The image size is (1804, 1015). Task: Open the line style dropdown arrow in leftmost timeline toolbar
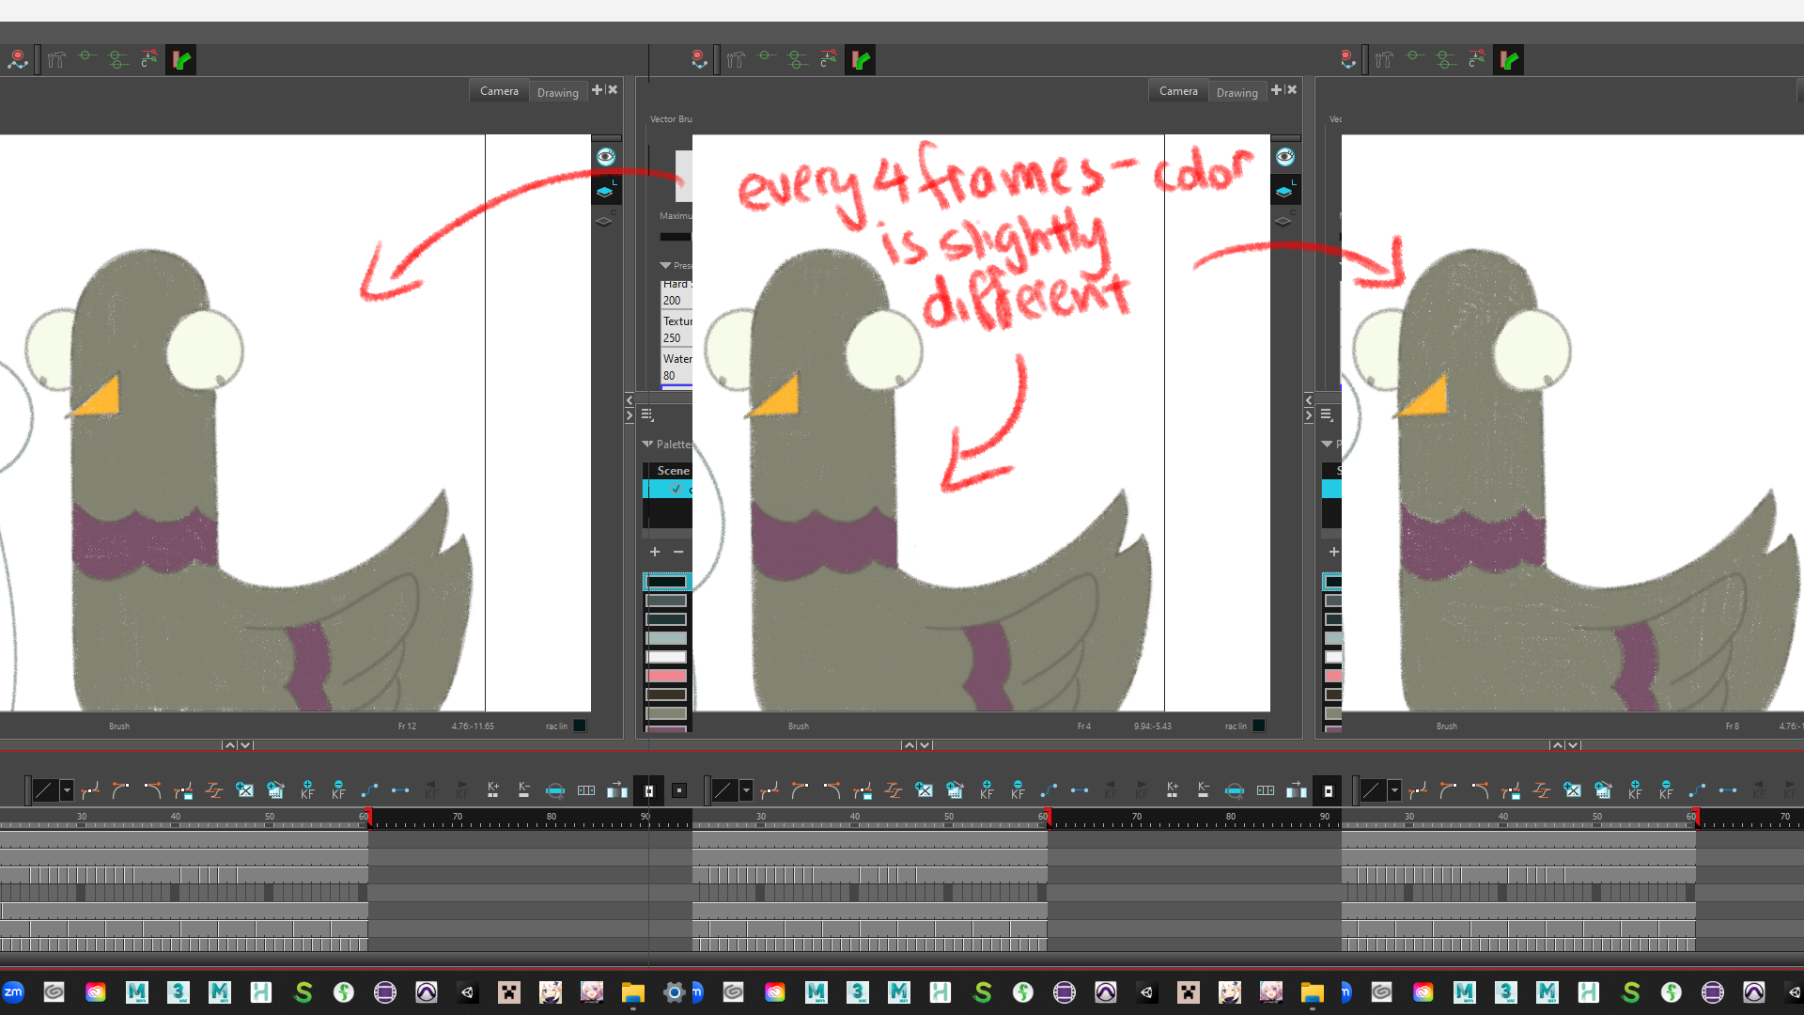(67, 790)
